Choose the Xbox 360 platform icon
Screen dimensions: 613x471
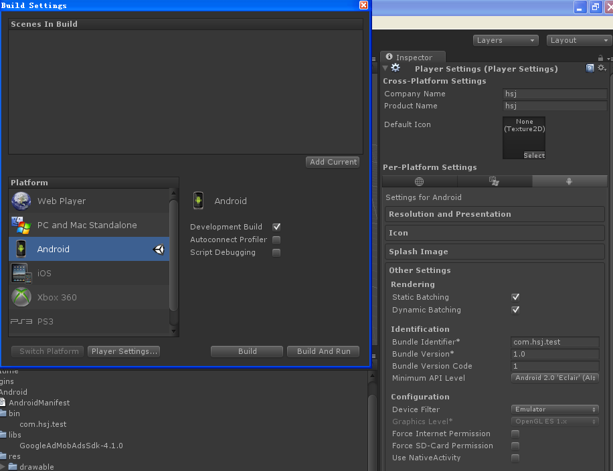point(21,297)
